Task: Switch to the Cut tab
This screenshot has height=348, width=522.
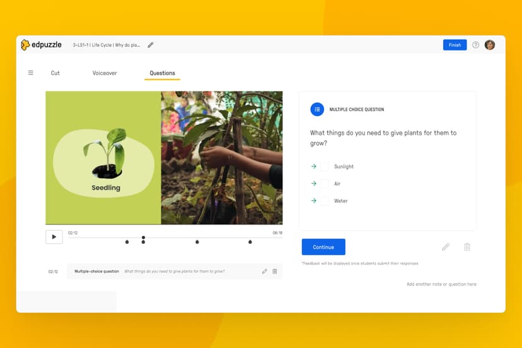Action: (55, 73)
